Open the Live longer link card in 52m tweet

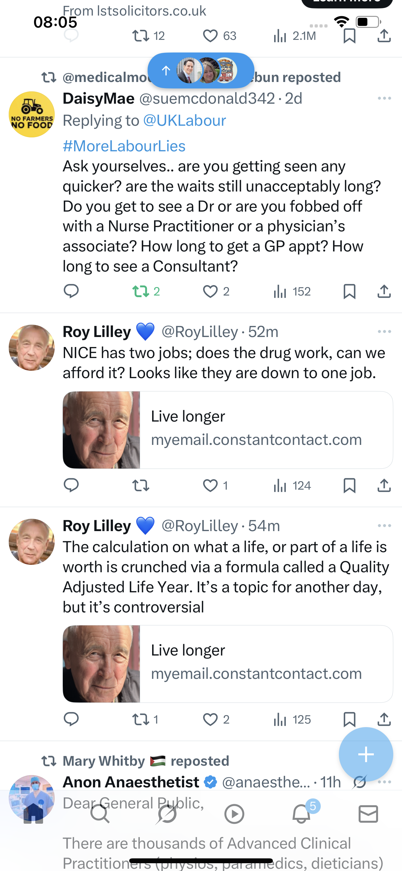click(228, 430)
